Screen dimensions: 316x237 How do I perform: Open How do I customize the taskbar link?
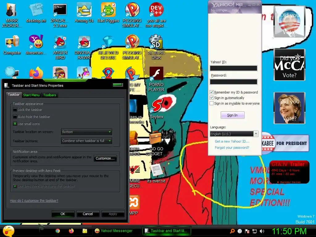click(34, 201)
